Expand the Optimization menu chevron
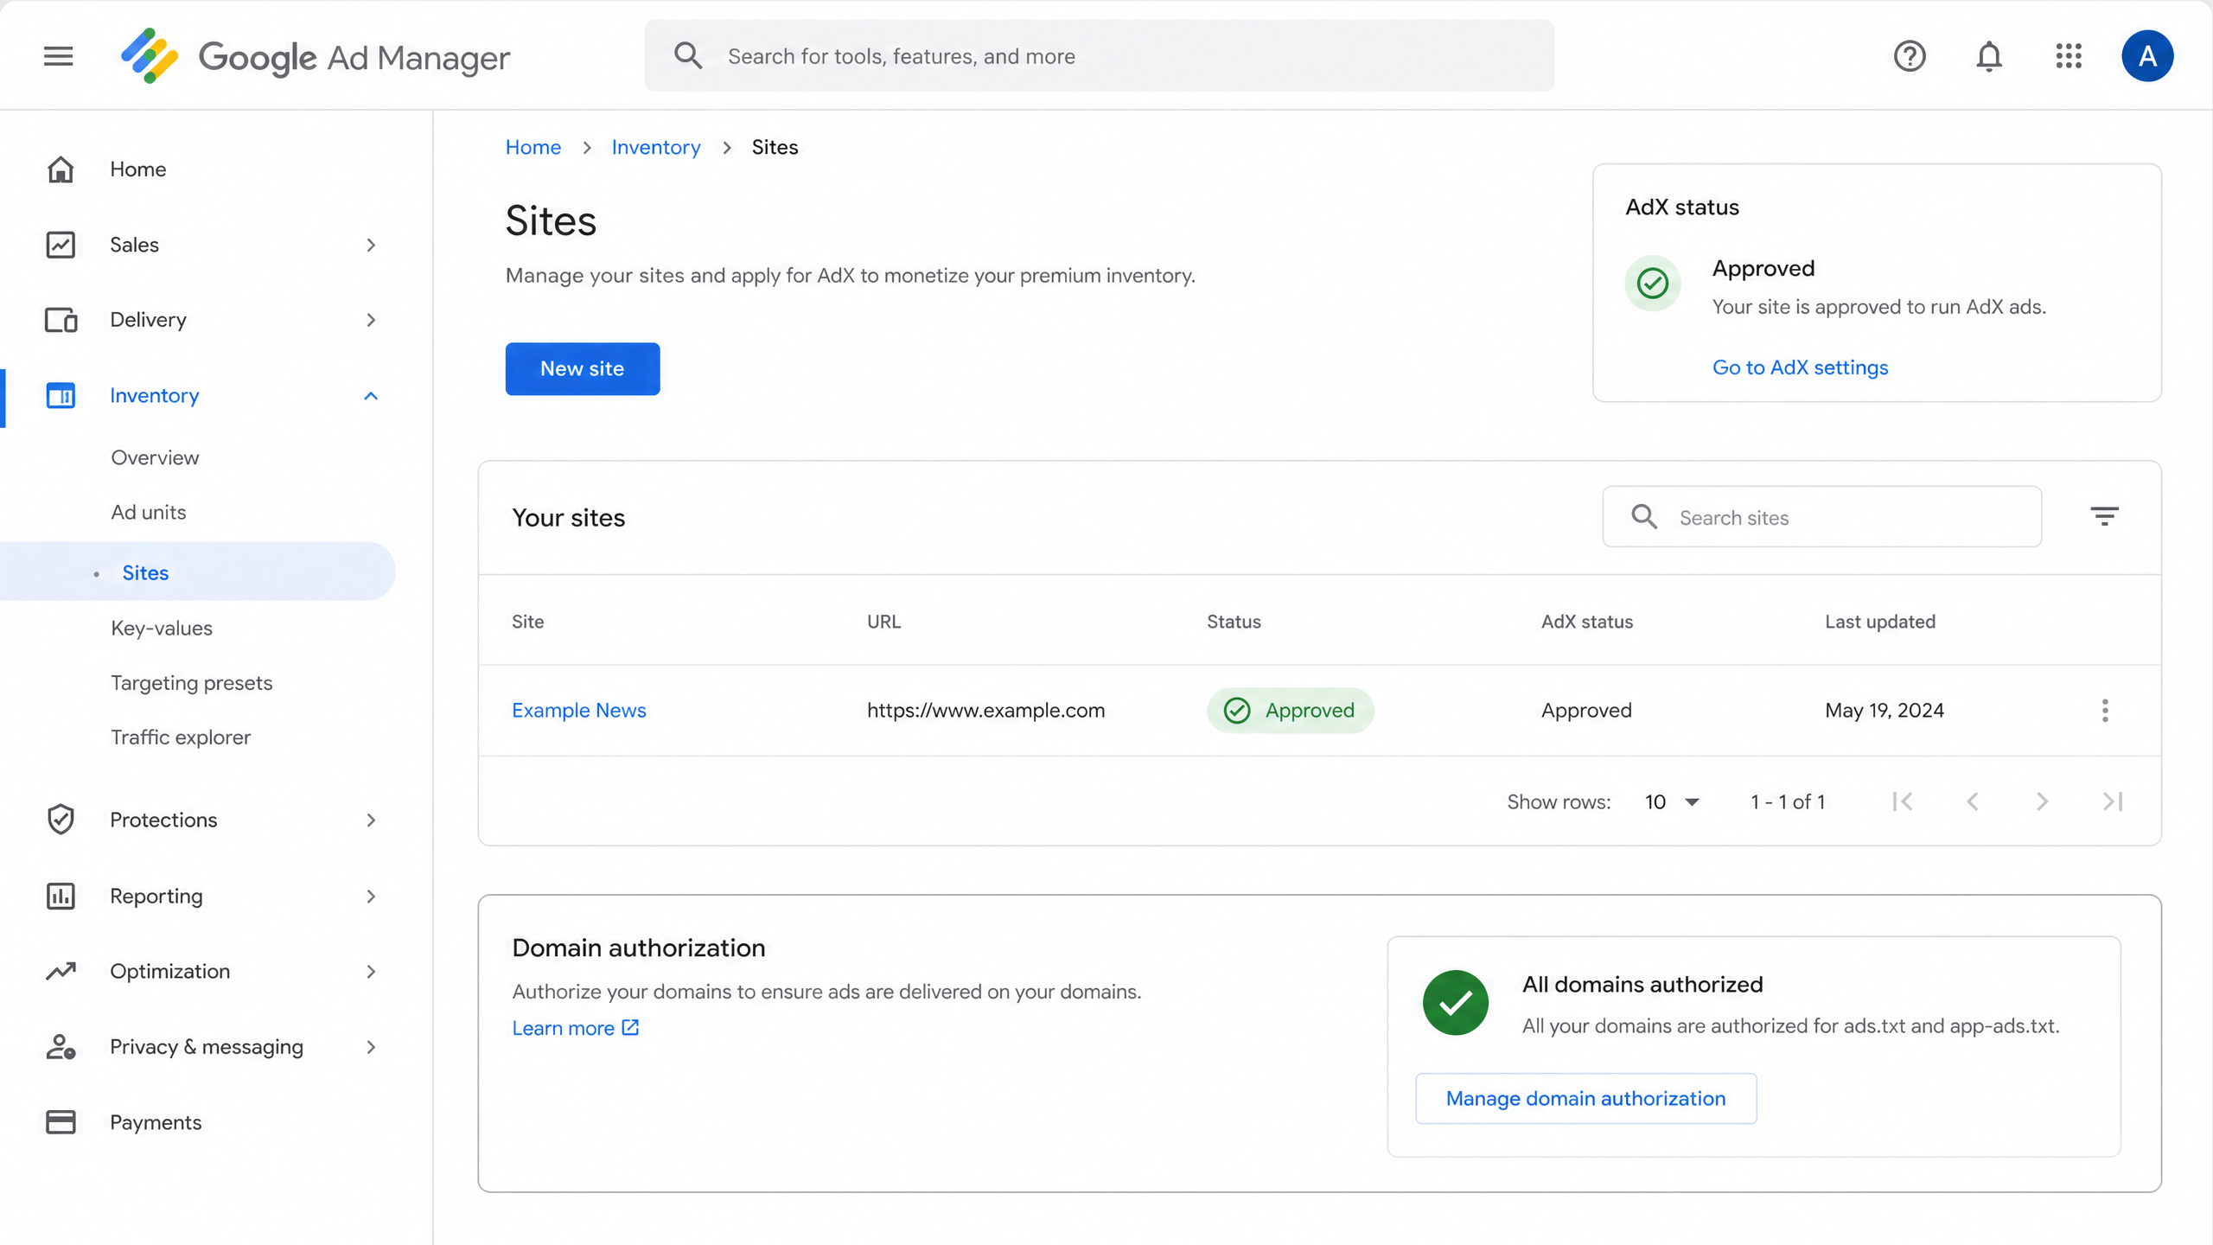 click(371, 971)
